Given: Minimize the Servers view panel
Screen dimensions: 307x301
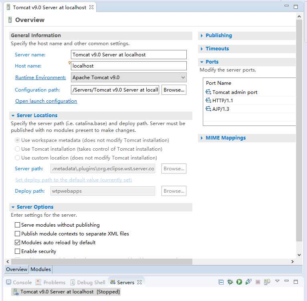Looking at the screenshot, I should pos(287,281).
